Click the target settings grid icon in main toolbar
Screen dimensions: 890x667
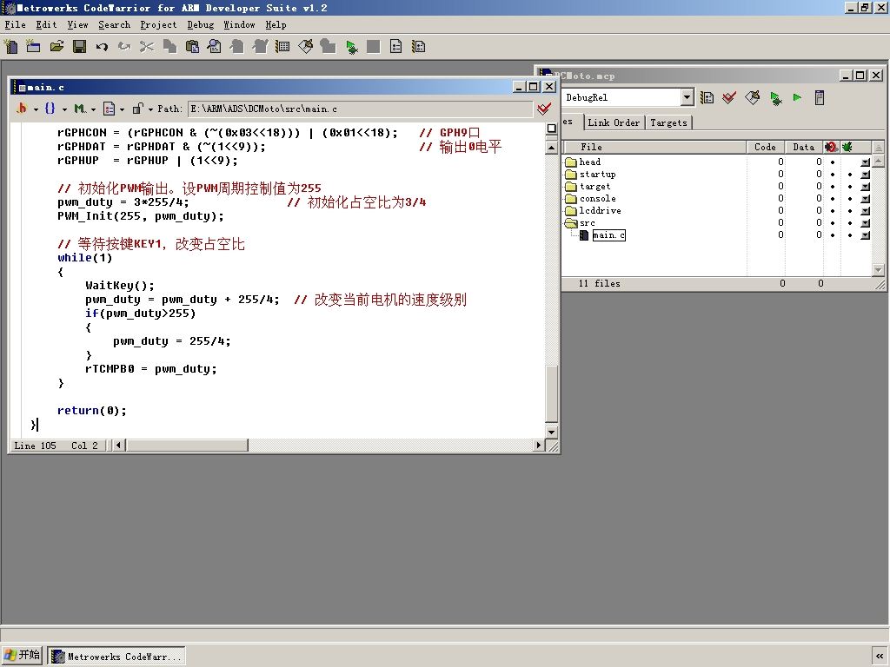(282, 47)
